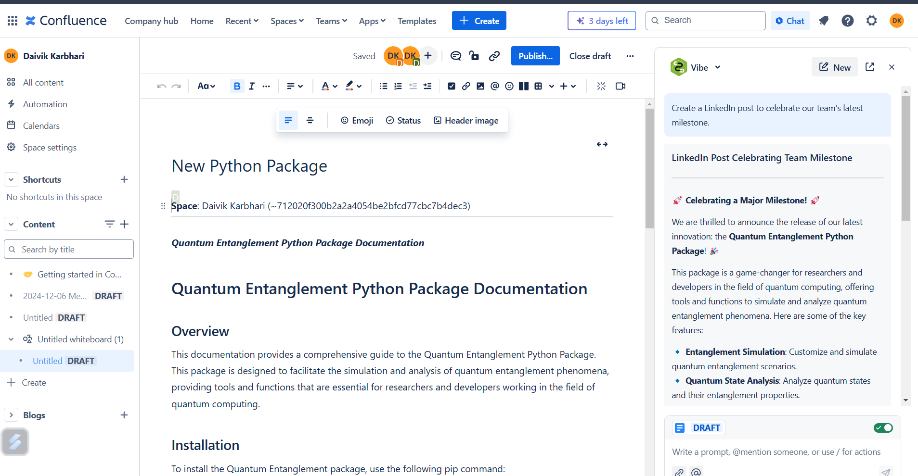Click the page restrictions lock icon

click(x=474, y=56)
